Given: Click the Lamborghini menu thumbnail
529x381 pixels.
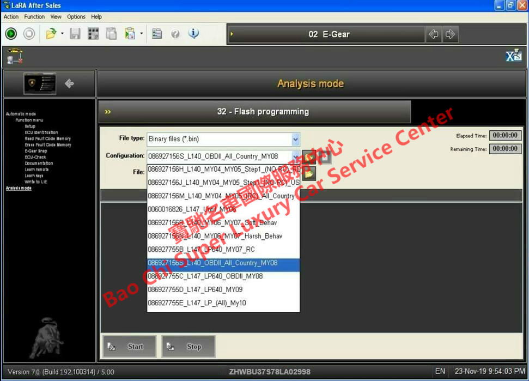Looking at the screenshot, I should point(40,84).
